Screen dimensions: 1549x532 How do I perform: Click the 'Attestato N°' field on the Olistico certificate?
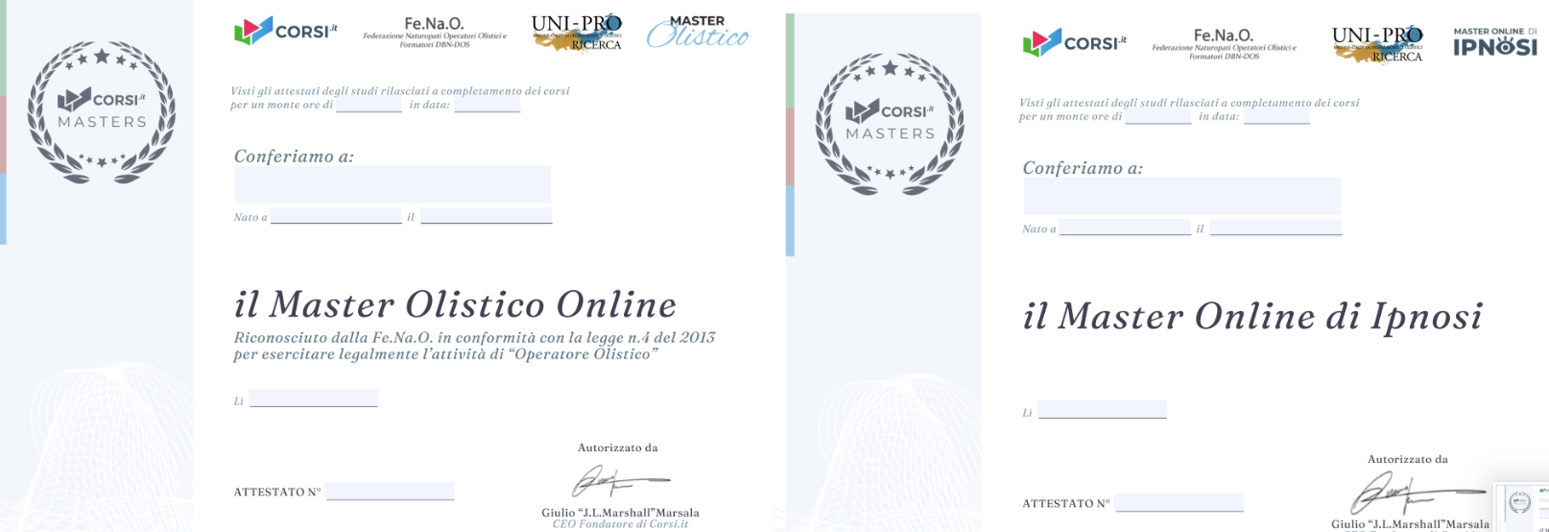pyautogui.click(x=390, y=492)
